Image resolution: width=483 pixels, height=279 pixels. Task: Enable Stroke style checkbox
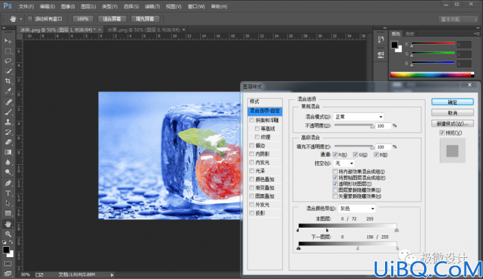point(252,146)
